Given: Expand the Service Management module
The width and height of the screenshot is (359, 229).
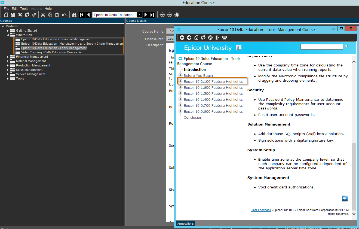Looking at the screenshot, I should (8, 74).
